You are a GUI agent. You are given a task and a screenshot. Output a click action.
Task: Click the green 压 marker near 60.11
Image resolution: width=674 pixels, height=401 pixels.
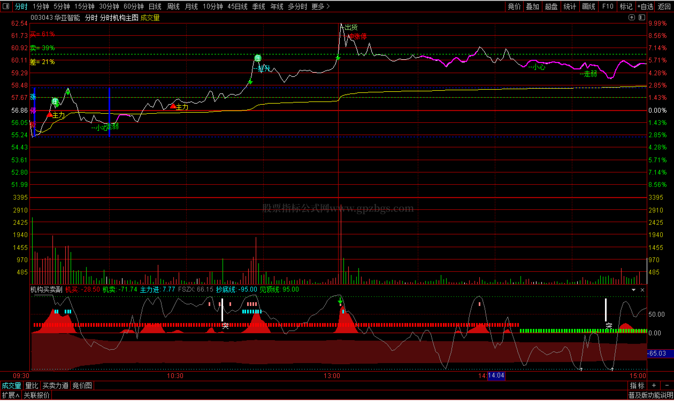258,58
